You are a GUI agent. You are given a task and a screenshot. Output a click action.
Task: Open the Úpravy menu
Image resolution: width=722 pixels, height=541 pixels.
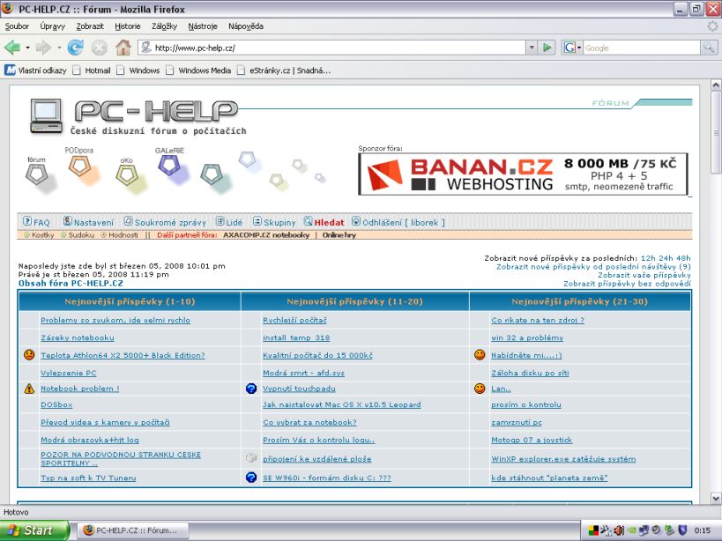click(x=53, y=26)
